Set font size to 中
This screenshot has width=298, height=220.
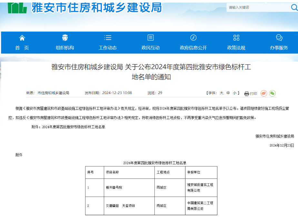click(x=228, y=93)
